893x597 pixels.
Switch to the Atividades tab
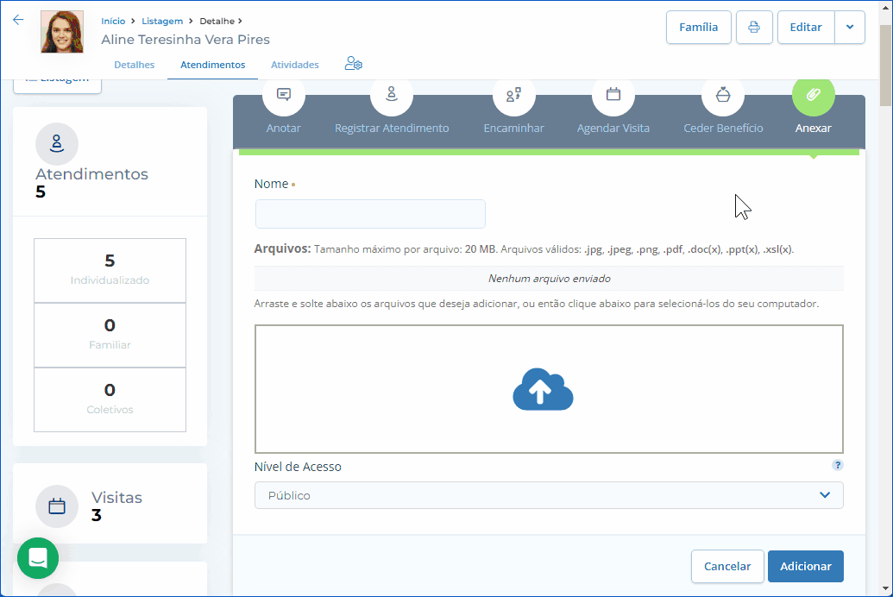(x=295, y=65)
